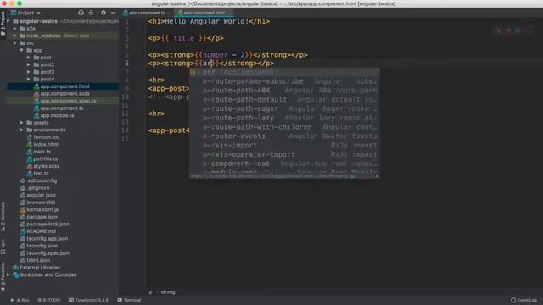Open app.component.ts in project tree
543x305 pixels.
[62, 108]
